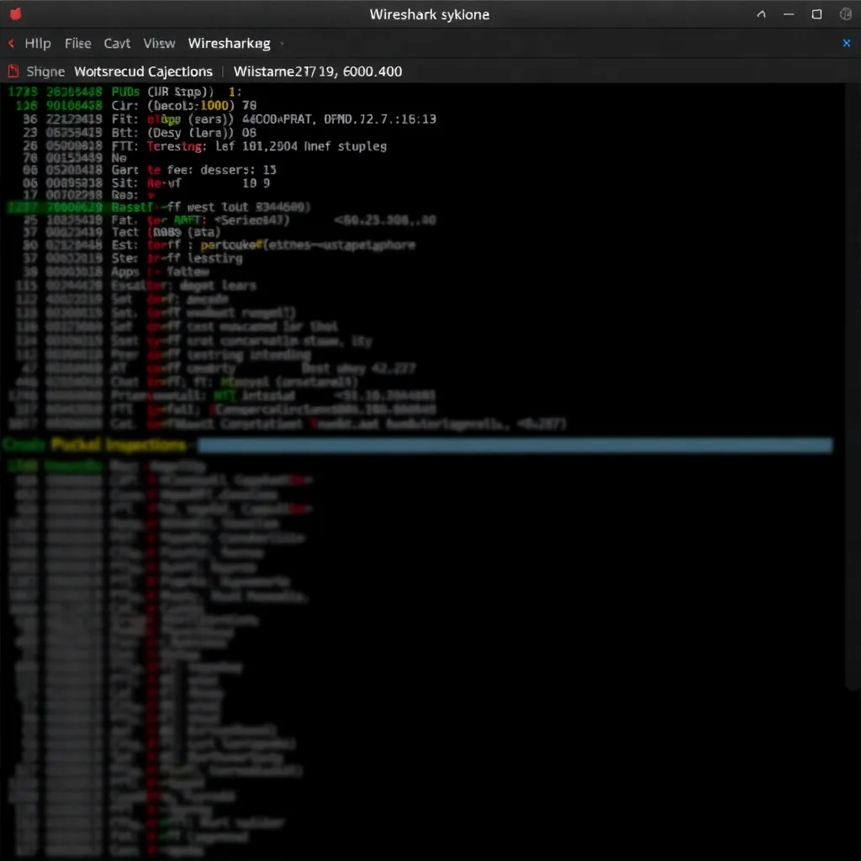Select the green highlighted Basetf row
The width and height of the screenshot is (861, 861).
159,207
